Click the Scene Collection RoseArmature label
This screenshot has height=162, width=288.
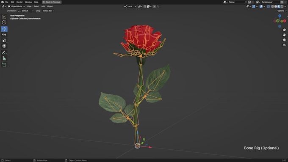[x=25, y=19]
